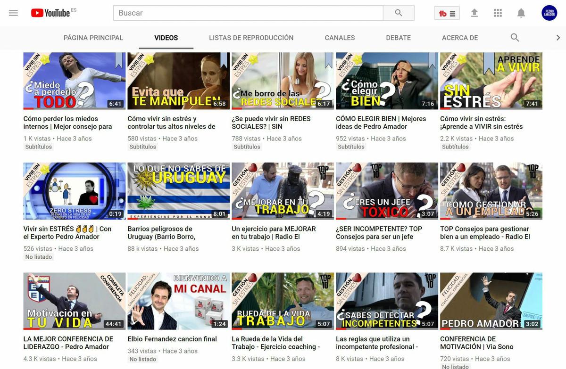The height and width of the screenshot is (369, 566).
Task: Click the 'No listado' badge under Vivir sin Estrés
Action: coord(38,256)
